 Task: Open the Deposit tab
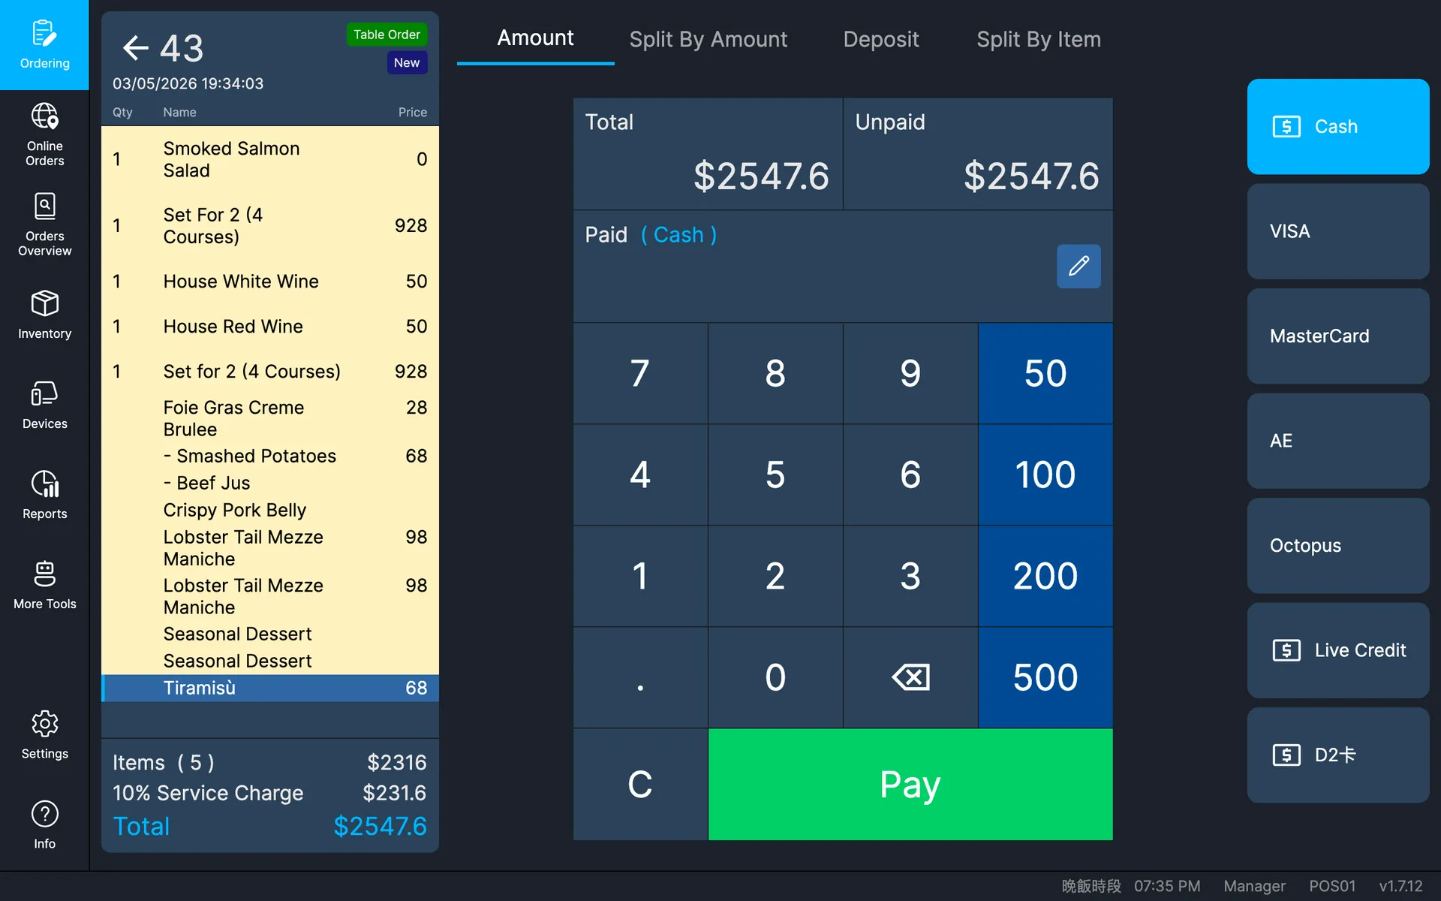point(880,39)
